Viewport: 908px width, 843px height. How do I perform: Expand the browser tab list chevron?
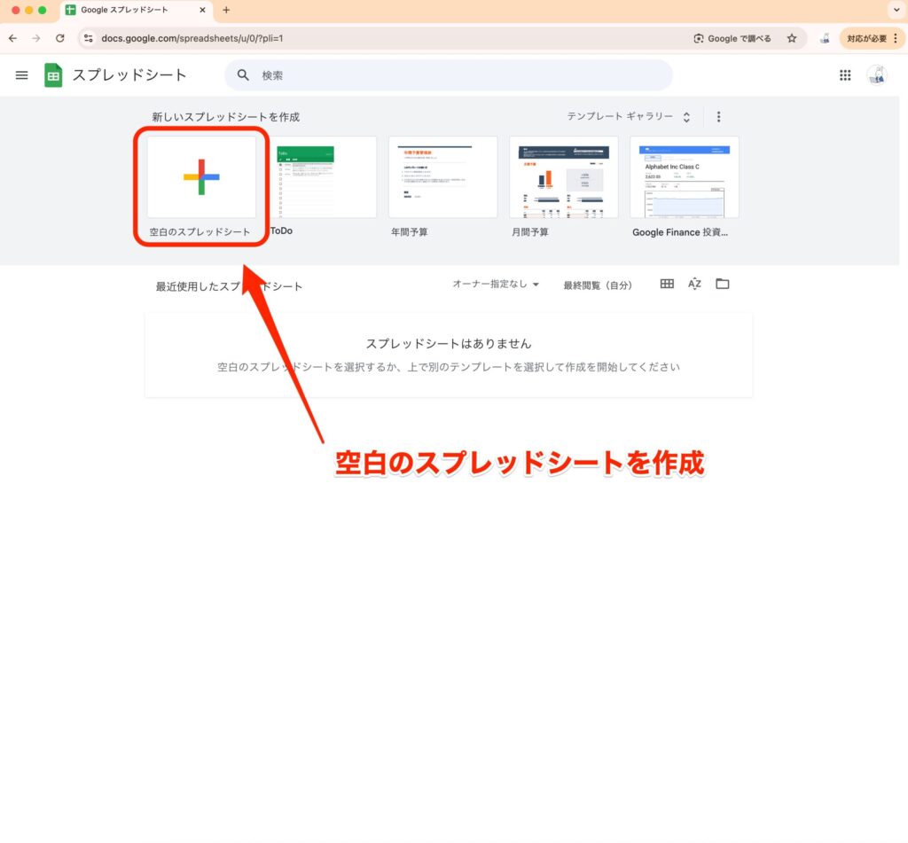click(x=892, y=10)
